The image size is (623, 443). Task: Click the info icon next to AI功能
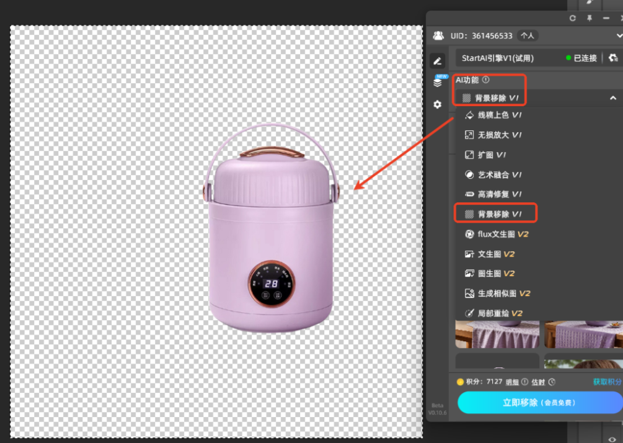(x=486, y=79)
